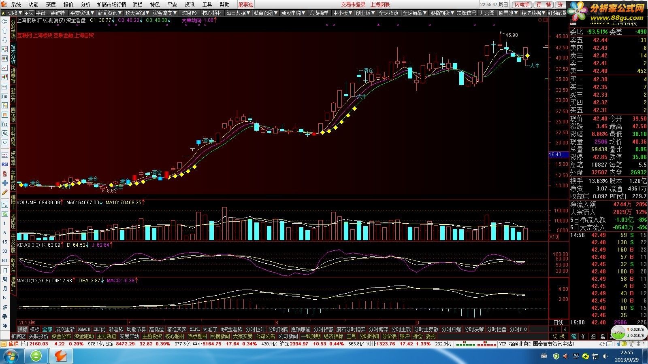Viewport: 648px width, 364px height.
Task: Click the X10 volume scale label
Action: 553,237
